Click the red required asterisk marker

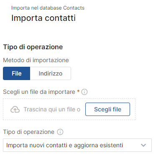78,91
